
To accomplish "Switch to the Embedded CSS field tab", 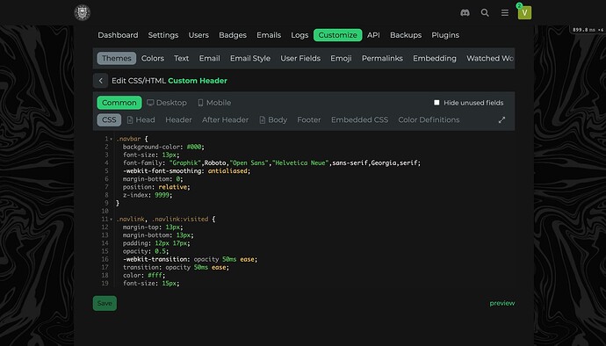I will [x=359, y=119].
